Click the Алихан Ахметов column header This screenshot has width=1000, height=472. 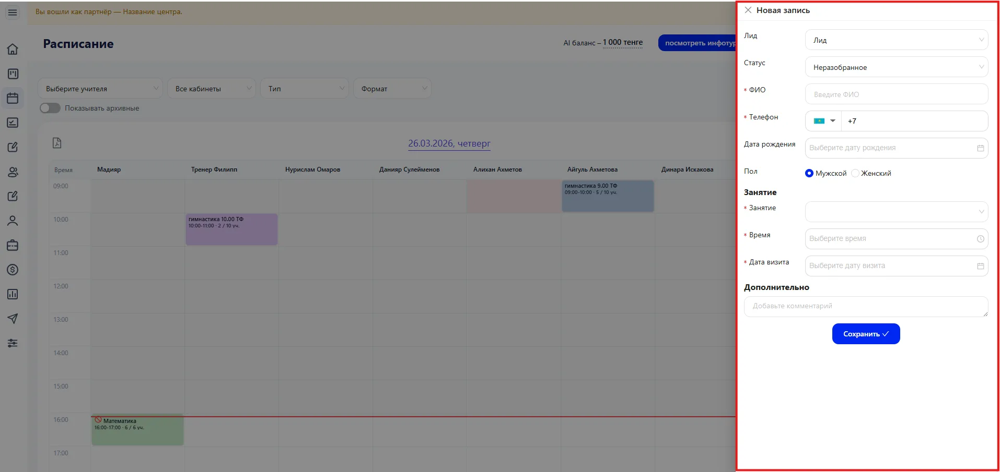click(497, 170)
